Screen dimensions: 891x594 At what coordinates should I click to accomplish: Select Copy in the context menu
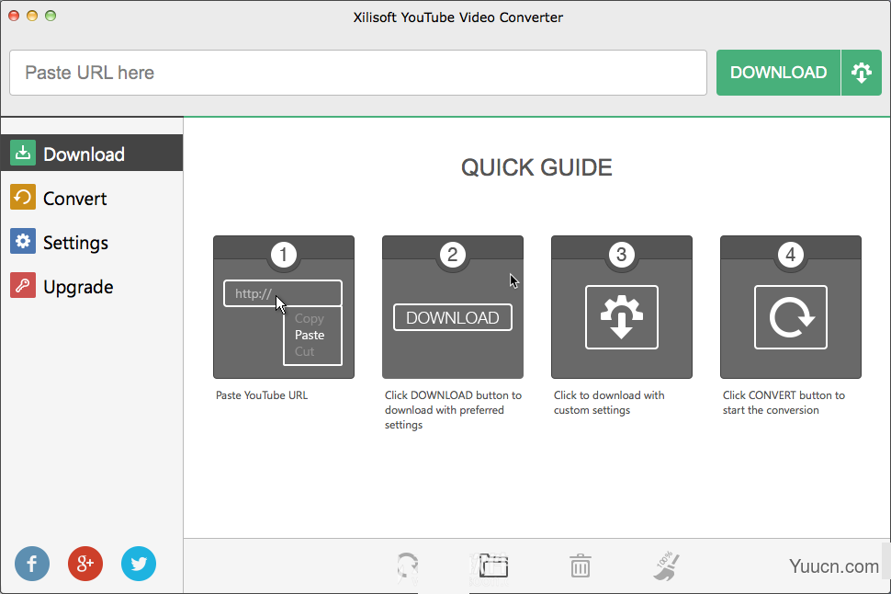tap(309, 318)
